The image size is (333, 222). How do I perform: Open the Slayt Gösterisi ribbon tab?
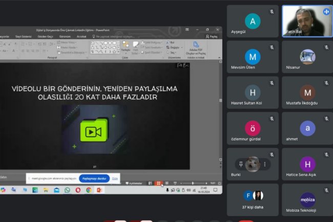point(25,37)
